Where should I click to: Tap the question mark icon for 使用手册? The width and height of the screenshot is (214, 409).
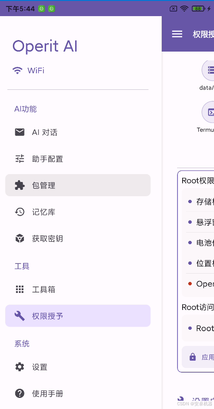[19, 393]
